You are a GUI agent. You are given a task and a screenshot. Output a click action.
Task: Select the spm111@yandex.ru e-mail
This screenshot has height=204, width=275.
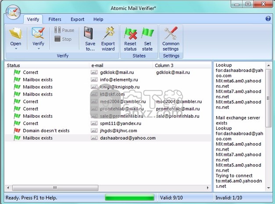(x=121, y=123)
